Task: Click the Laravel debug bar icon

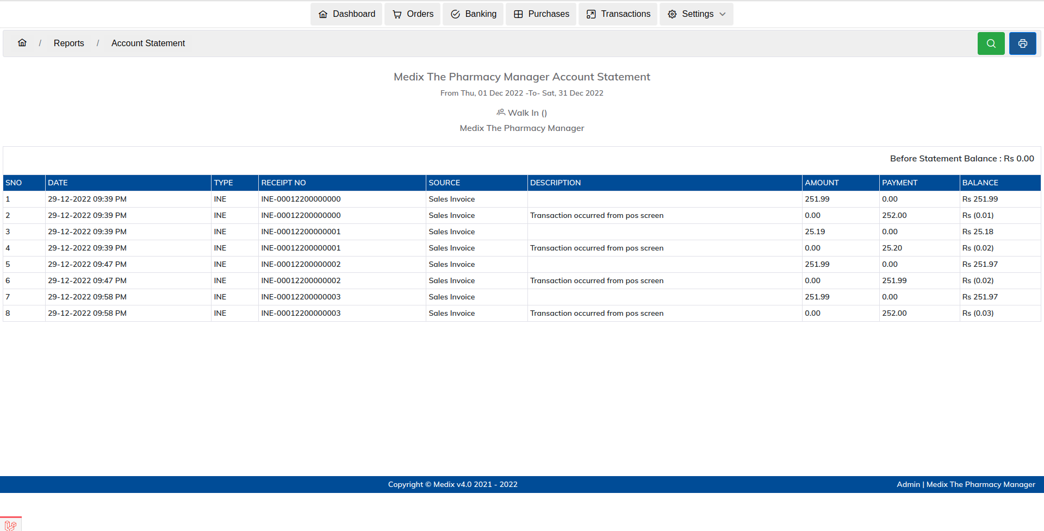Action: (x=10, y=525)
